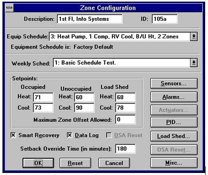Open the Alarms... settings
Screen dimensions: 208x175
174,97
